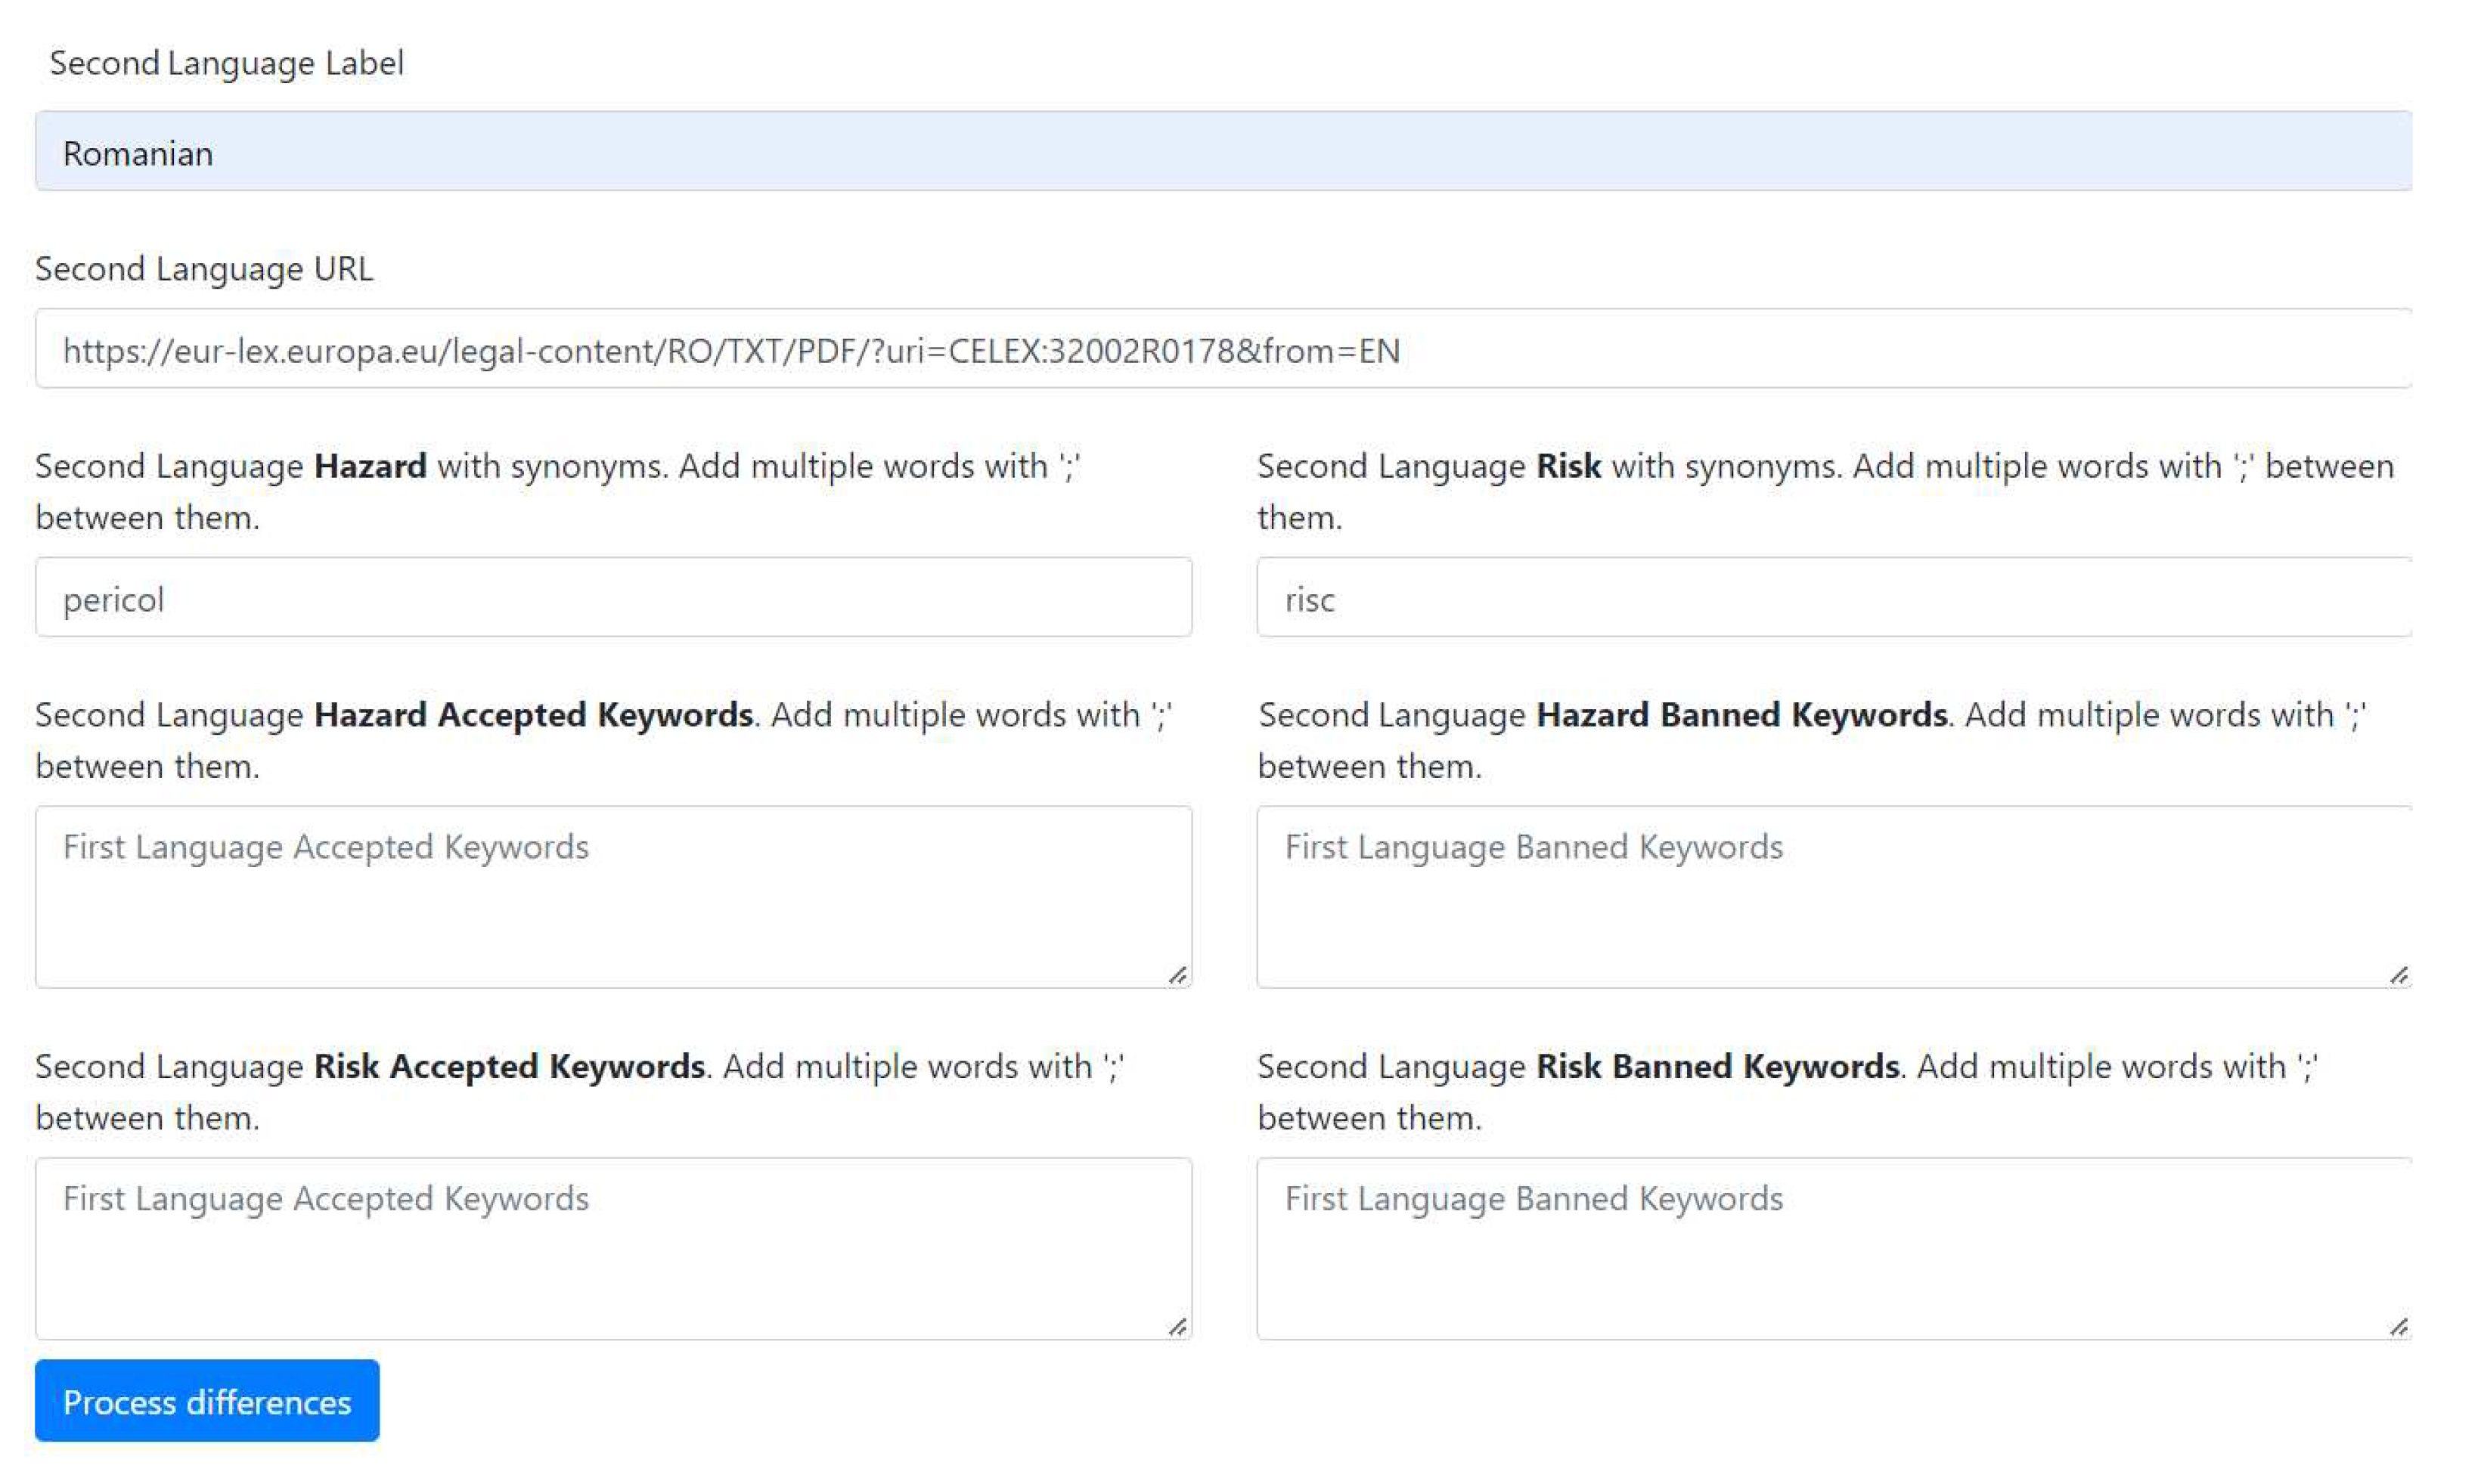Click the bold Risk Banned Keywords label
2481x1484 pixels.
(x=1719, y=1066)
